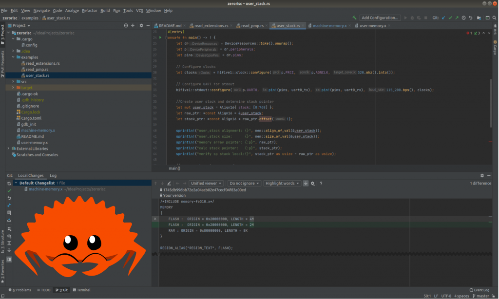Commit changes via the green checkmark Git icon
Image resolution: width=499 pixels, height=299 pixels.
[x=451, y=17]
